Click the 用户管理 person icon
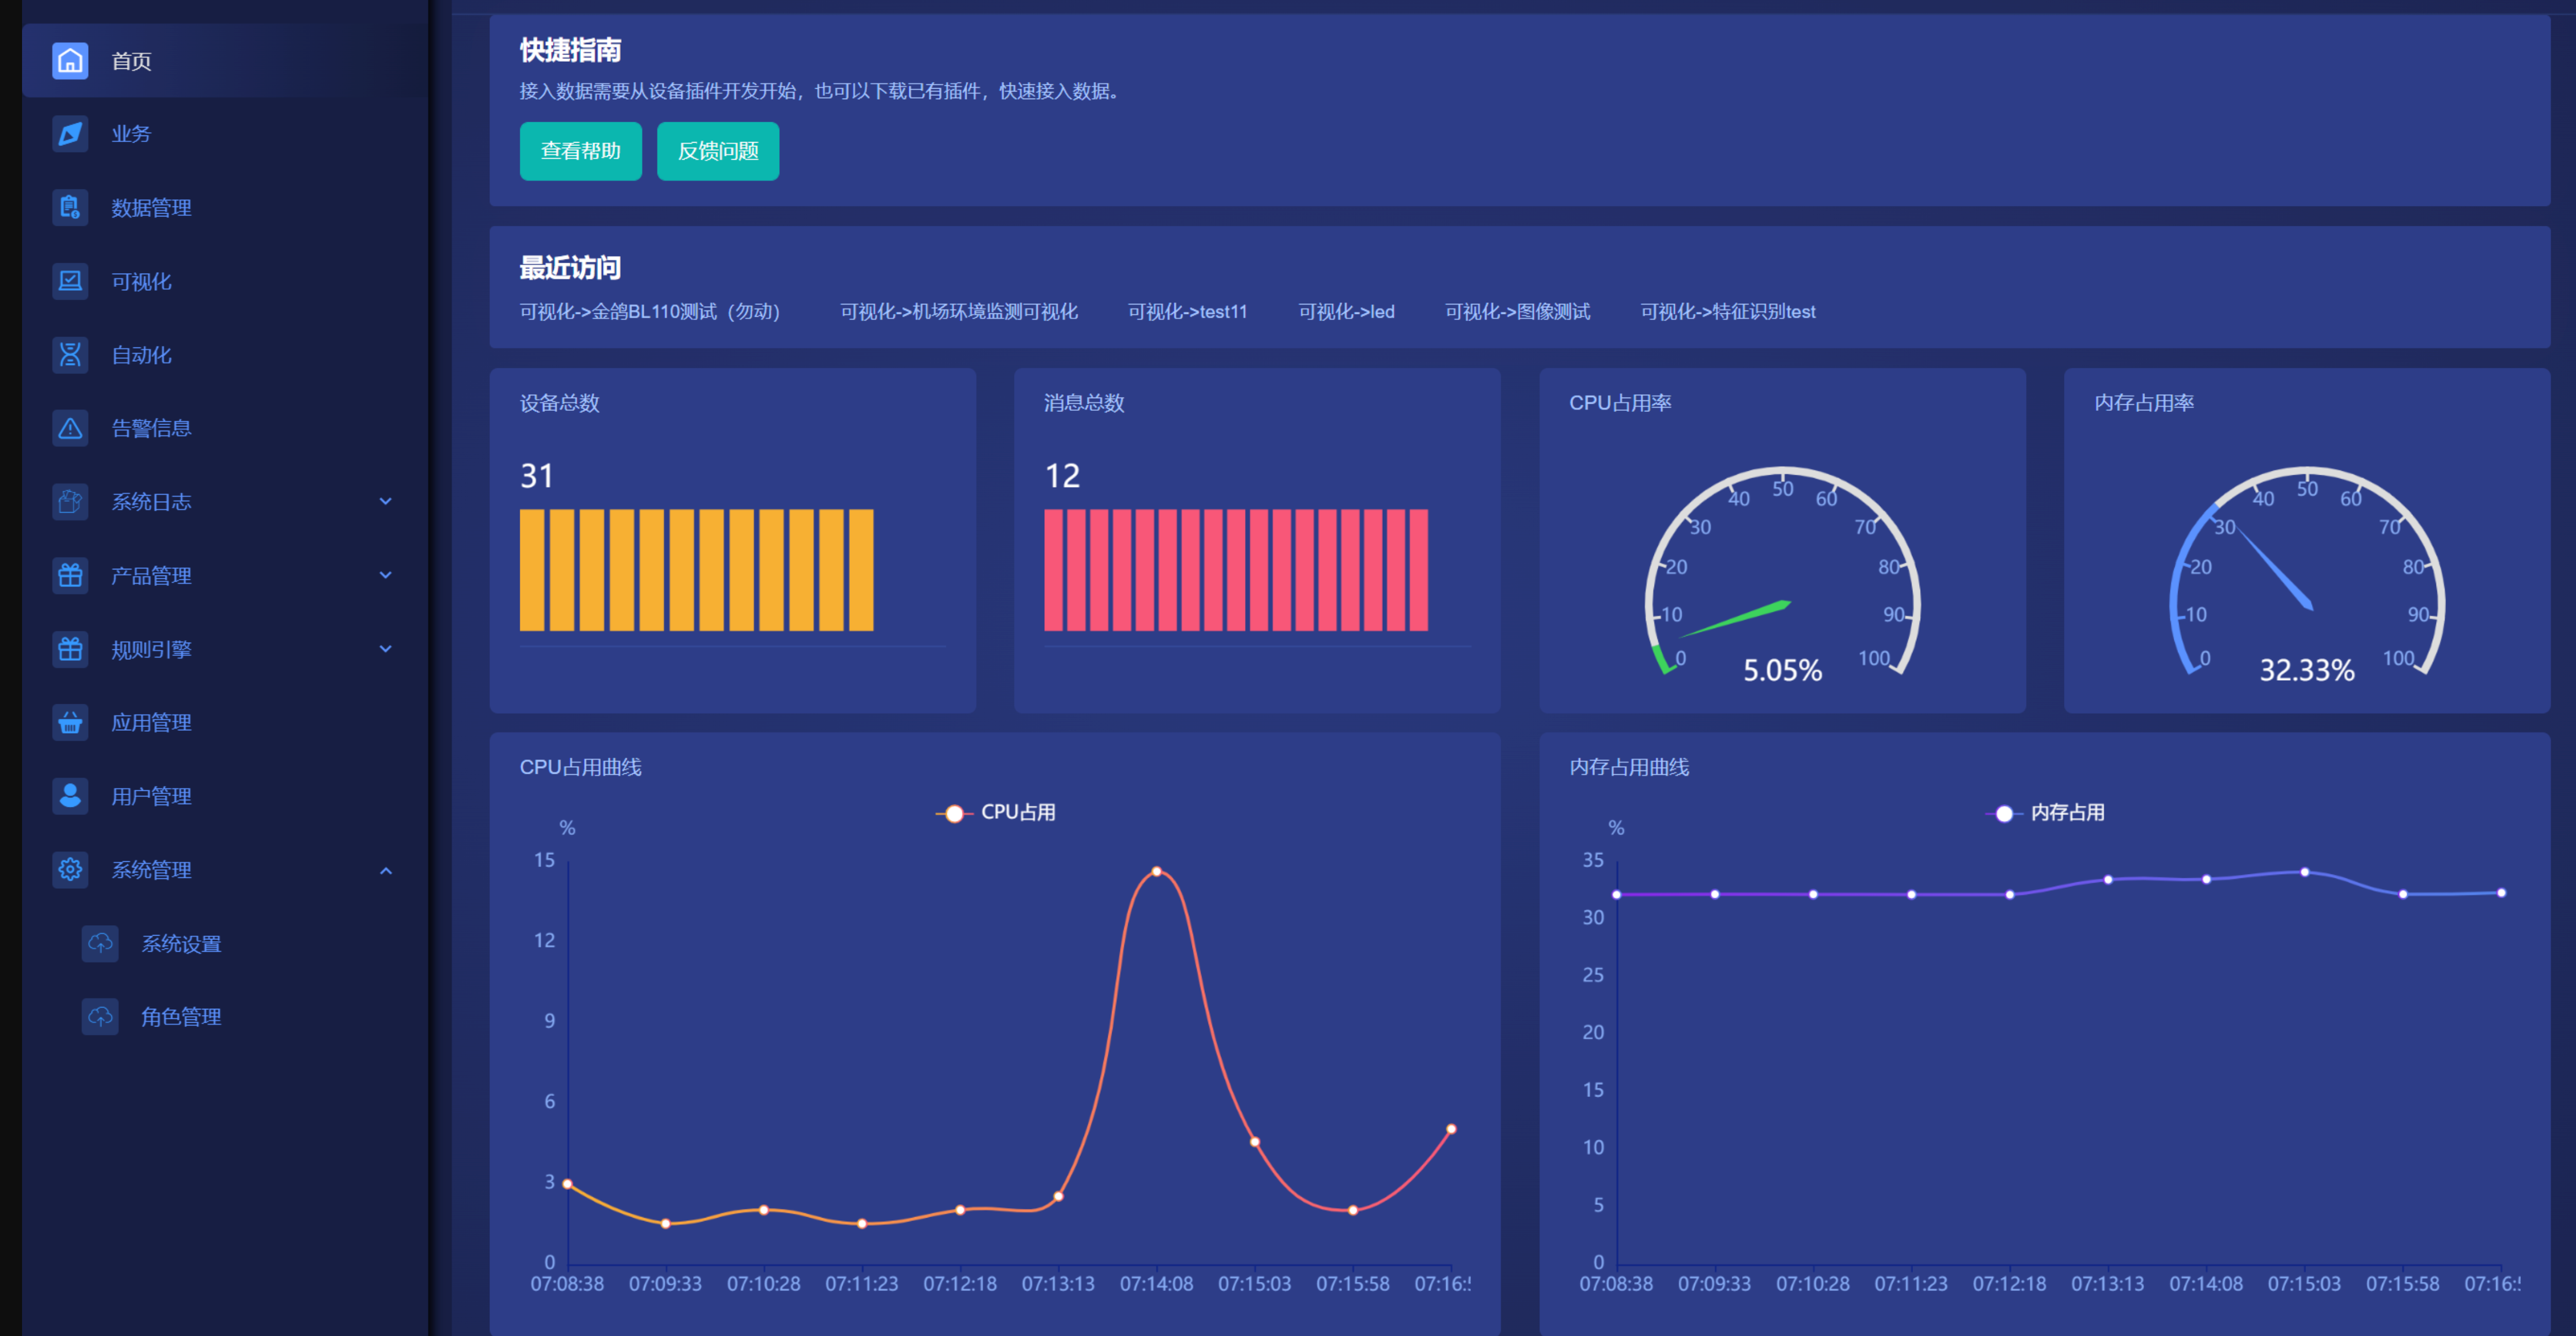2576x1336 pixels. pyautogui.click(x=70, y=796)
